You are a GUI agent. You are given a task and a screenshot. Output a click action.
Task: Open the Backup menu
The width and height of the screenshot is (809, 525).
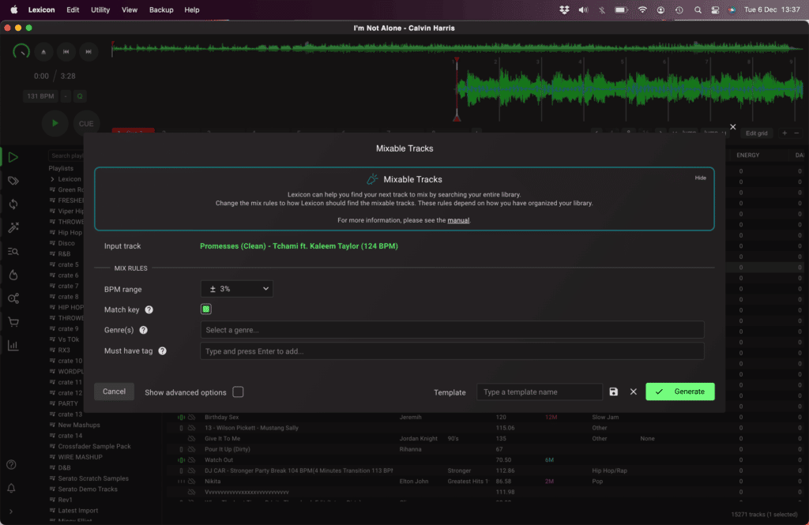pos(161,9)
